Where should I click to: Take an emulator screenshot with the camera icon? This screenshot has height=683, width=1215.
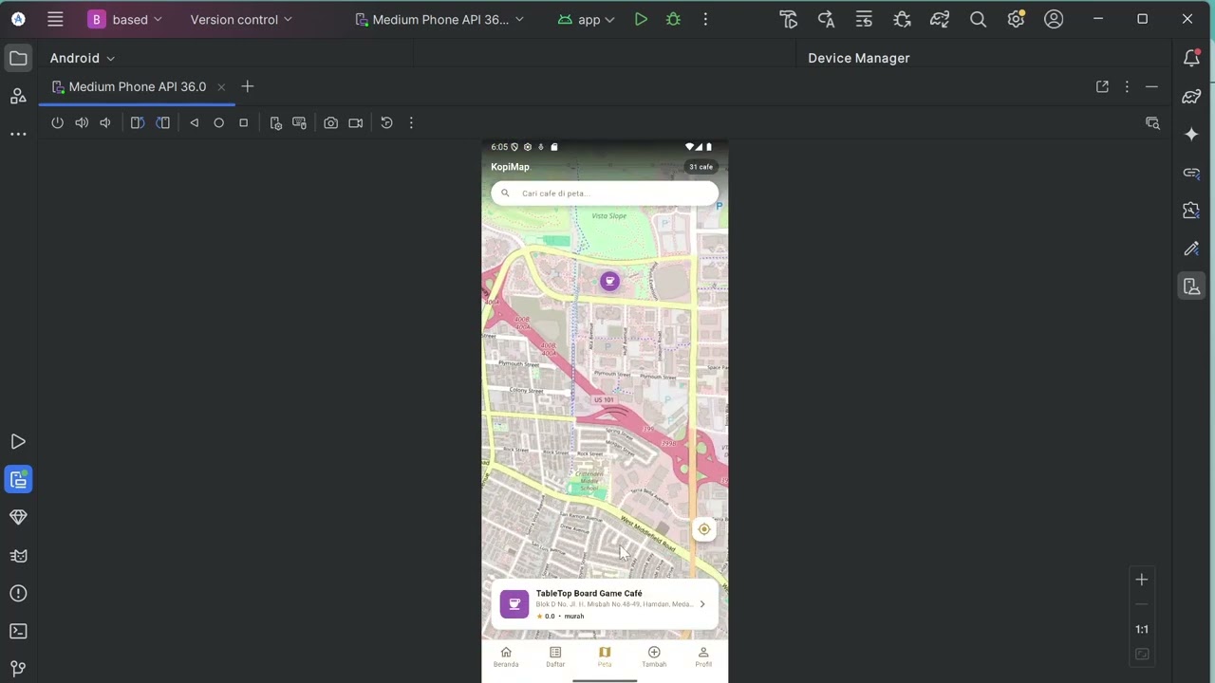(330, 122)
